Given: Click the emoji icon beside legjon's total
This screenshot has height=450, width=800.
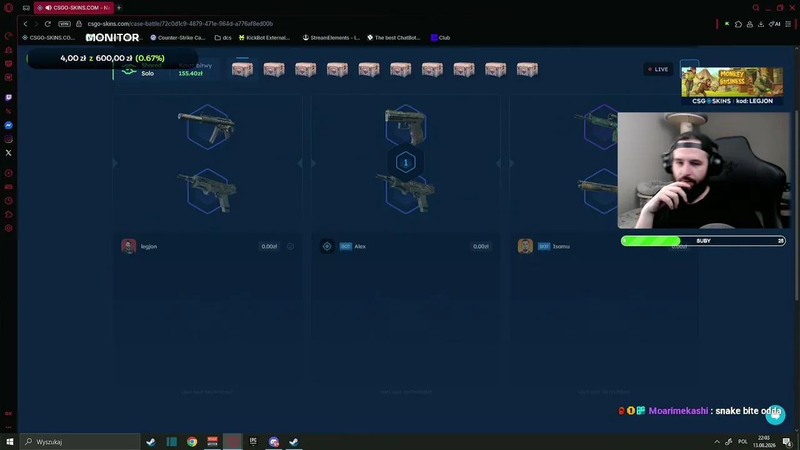Looking at the screenshot, I should [290, 246].
